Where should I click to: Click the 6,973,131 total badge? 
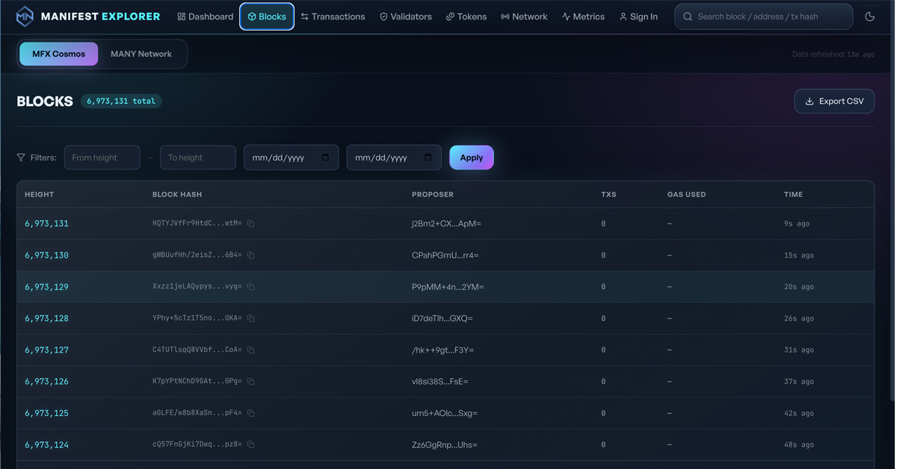click(x=121, y=101)
